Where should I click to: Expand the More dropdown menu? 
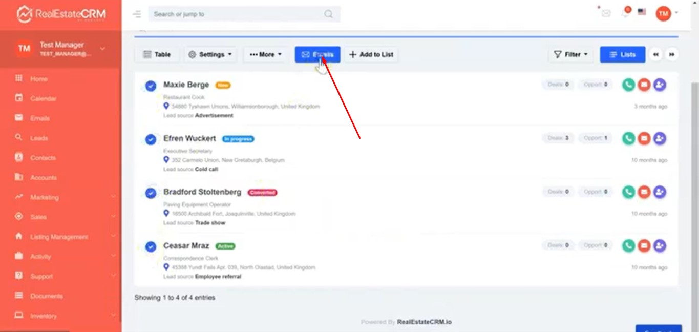click(266, 54)
